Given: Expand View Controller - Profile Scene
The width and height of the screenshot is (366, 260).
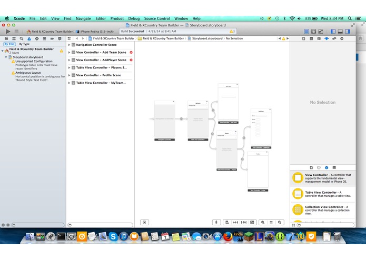Looking at the screenshot, I should pyautogui.click(x=70, y=75).
